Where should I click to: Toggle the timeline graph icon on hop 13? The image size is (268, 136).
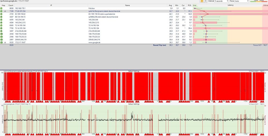[x=5, y=43]
